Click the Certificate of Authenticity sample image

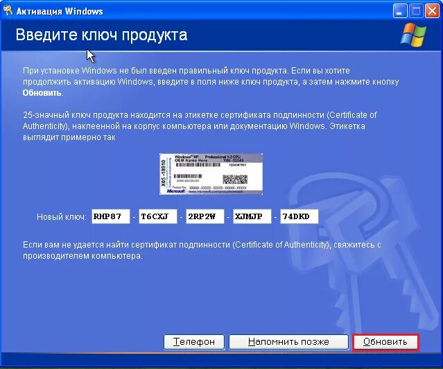point(211,174)
